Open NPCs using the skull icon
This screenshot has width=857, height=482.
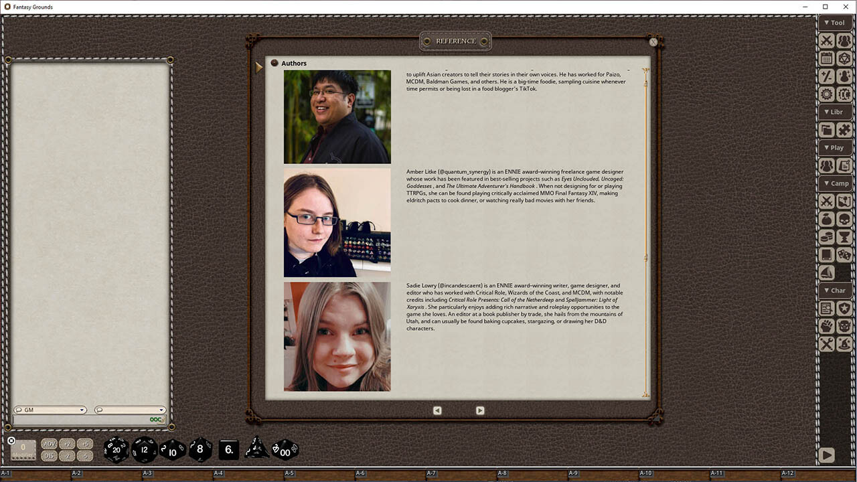[x=845, y=219]
